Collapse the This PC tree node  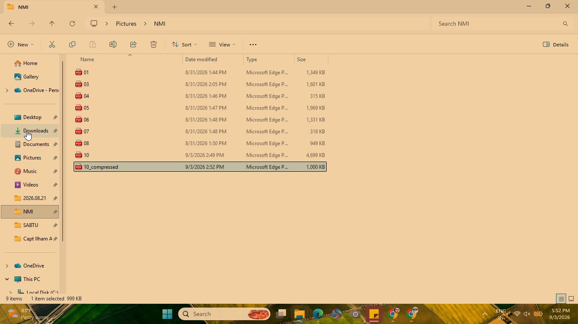point(7,279)
